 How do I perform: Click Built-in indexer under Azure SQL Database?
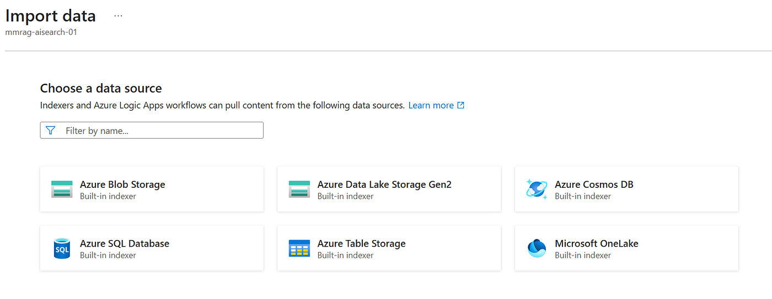108,255
